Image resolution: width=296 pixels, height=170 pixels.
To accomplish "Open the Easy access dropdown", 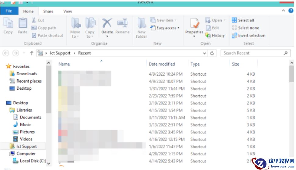I will tap(165, 28).
